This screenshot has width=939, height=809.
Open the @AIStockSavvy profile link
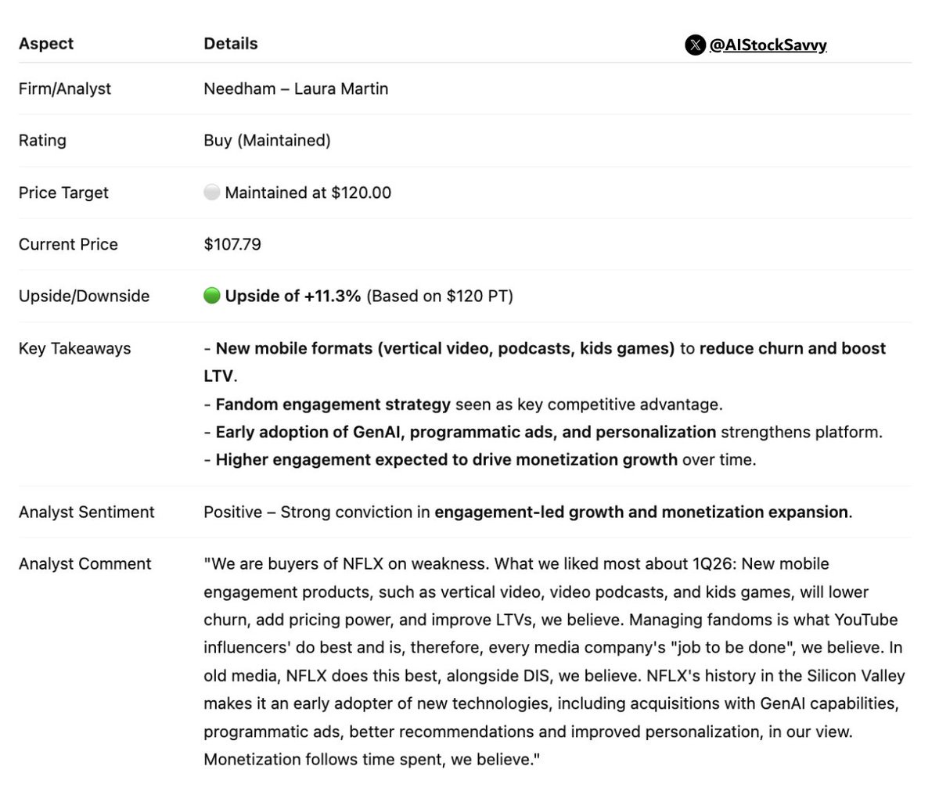coord(768,45)
